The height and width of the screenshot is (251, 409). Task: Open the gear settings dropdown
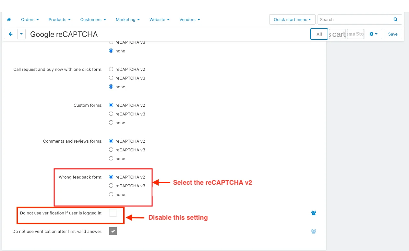click(373, 34)
